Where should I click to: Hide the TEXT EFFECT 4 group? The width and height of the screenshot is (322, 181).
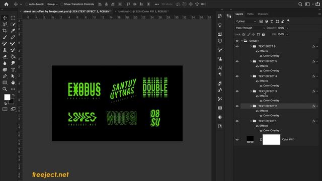(237, 76)
